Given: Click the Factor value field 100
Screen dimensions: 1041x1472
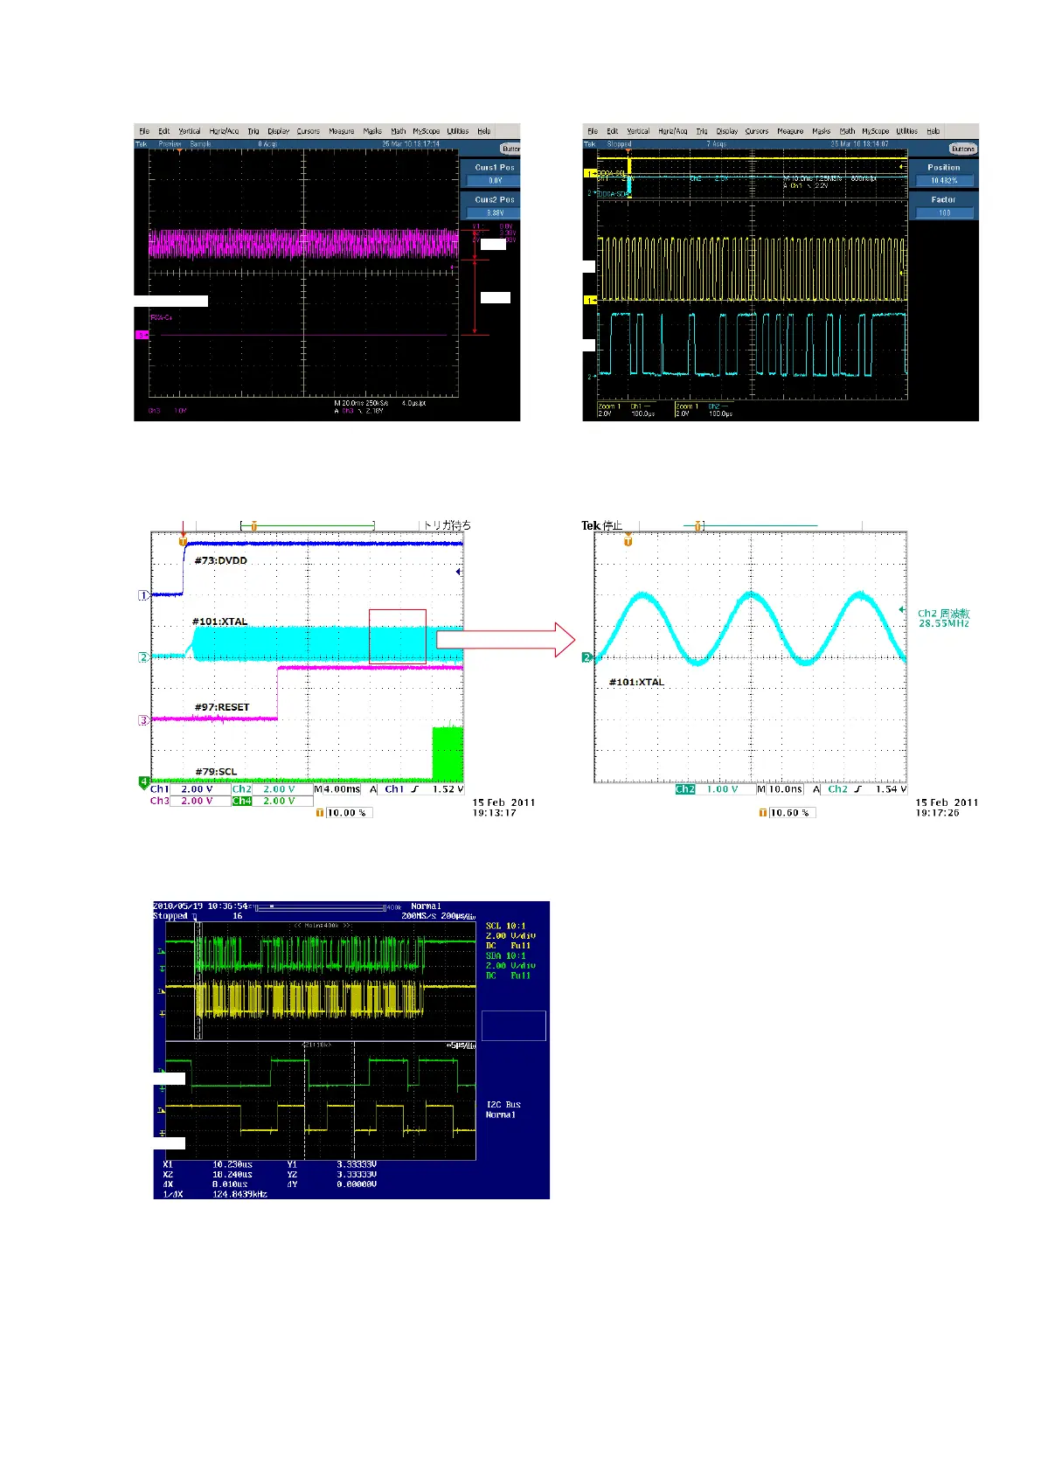Looking at the screenshot, I should 944,213.
